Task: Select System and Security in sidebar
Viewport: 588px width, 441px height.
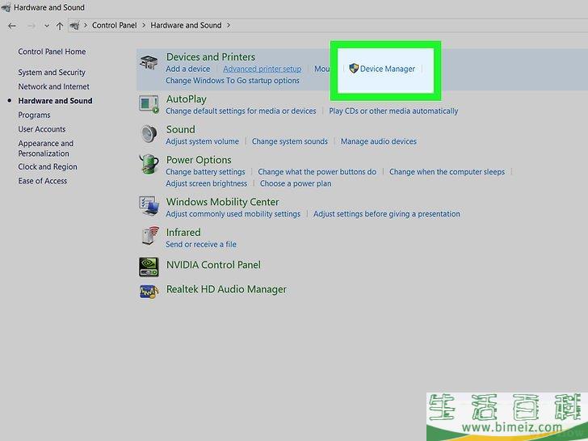Action: coord(52,73)
